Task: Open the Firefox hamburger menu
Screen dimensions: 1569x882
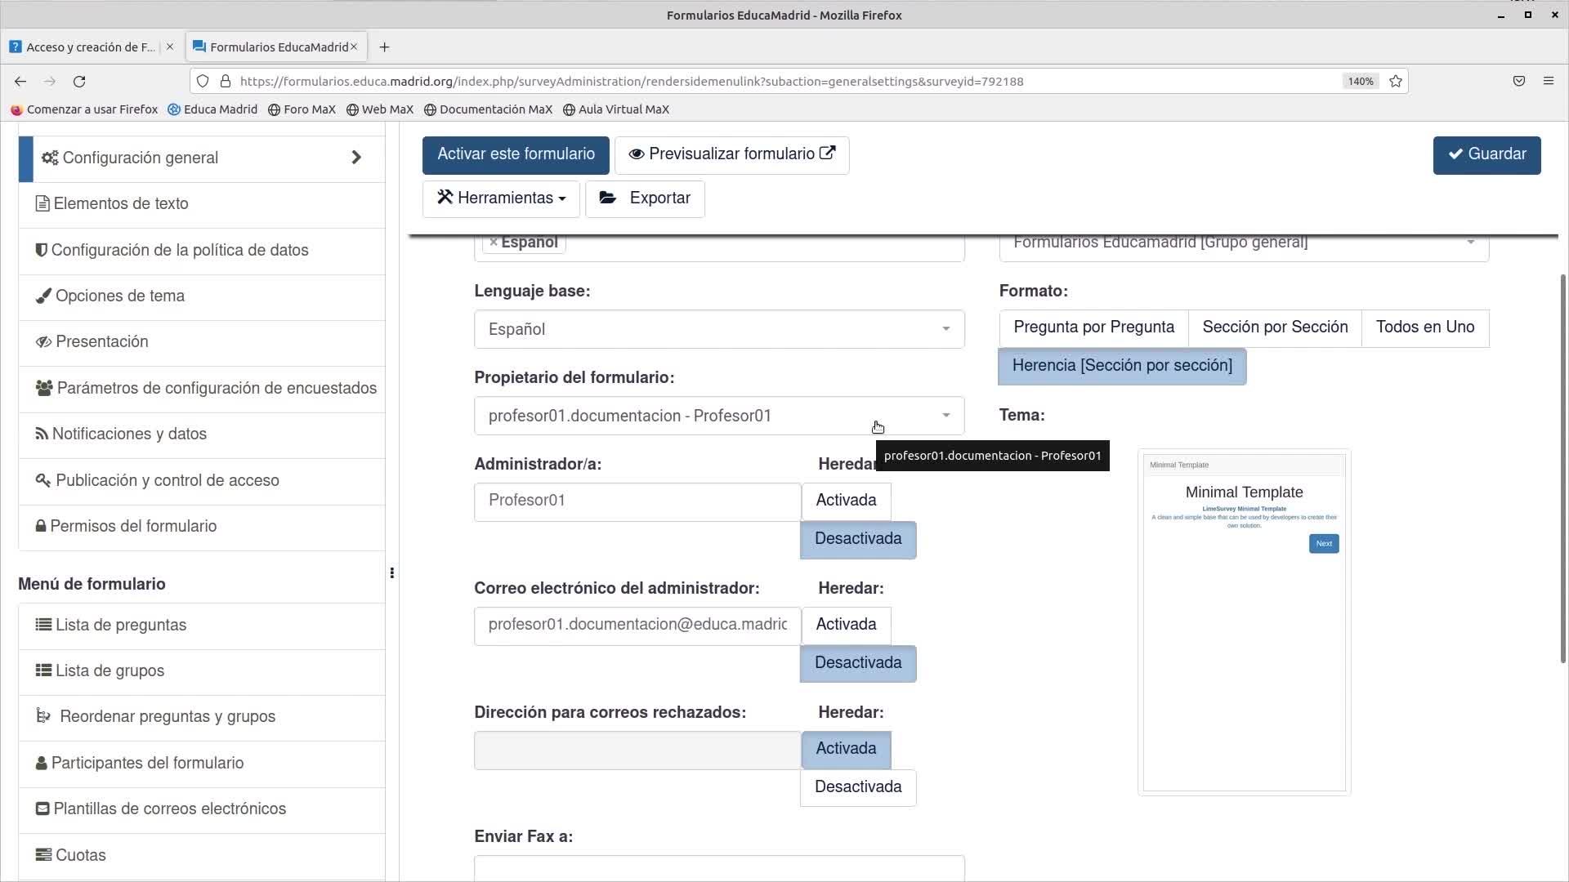Action: (x=1548, y=81)
